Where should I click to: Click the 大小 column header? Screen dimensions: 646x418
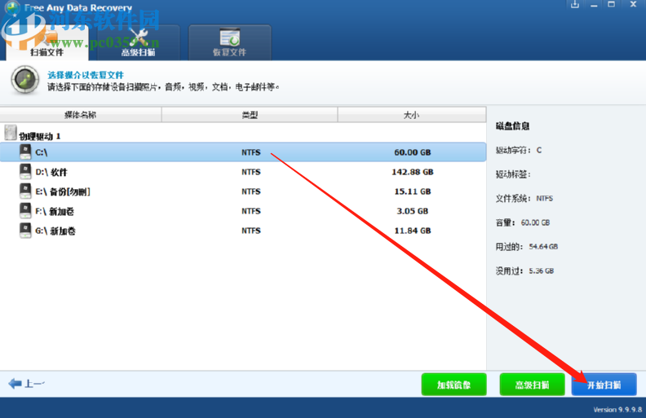412,115
